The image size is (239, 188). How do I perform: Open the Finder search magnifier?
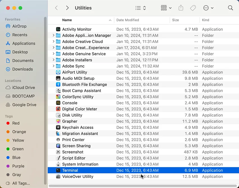(x=230, y=8)
